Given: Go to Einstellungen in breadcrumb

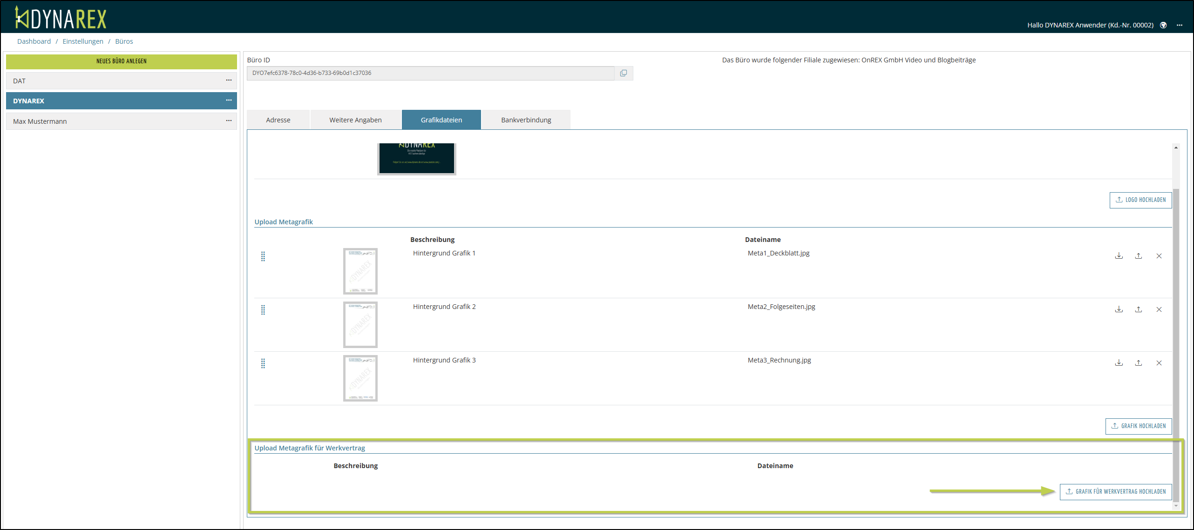Looking at the screenshot, I should (83, 41).
